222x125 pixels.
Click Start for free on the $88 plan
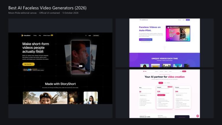[179, 95]
